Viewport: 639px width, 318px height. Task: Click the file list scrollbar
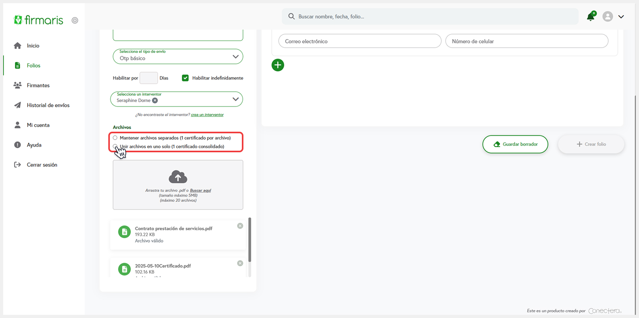pyautogui.click(x=249, y=240)
